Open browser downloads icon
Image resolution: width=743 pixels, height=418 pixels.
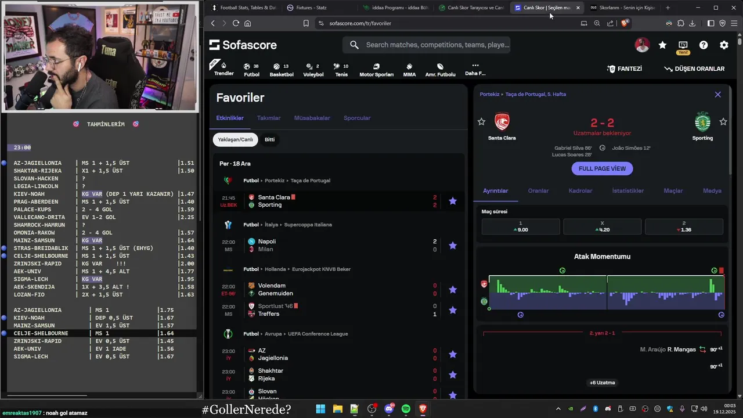point(692,23)
